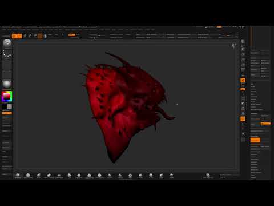The width and height of the screenshot is (274, 206).
Task: Toggle the orange Edit mode button
Action: click(14, 36)
